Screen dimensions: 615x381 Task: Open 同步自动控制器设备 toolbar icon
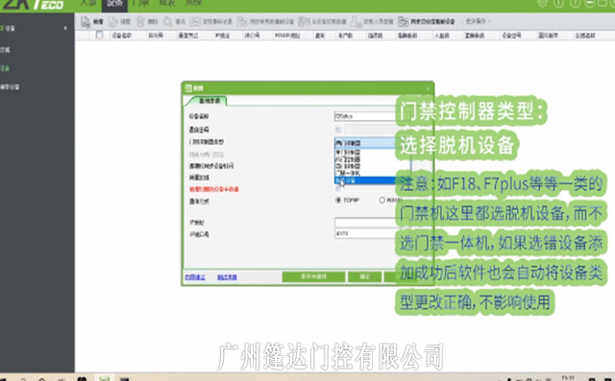tap(404, 21)
